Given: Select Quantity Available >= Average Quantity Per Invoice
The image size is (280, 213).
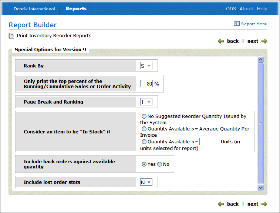Looking at the screenshot, I should tap(144, 129).
